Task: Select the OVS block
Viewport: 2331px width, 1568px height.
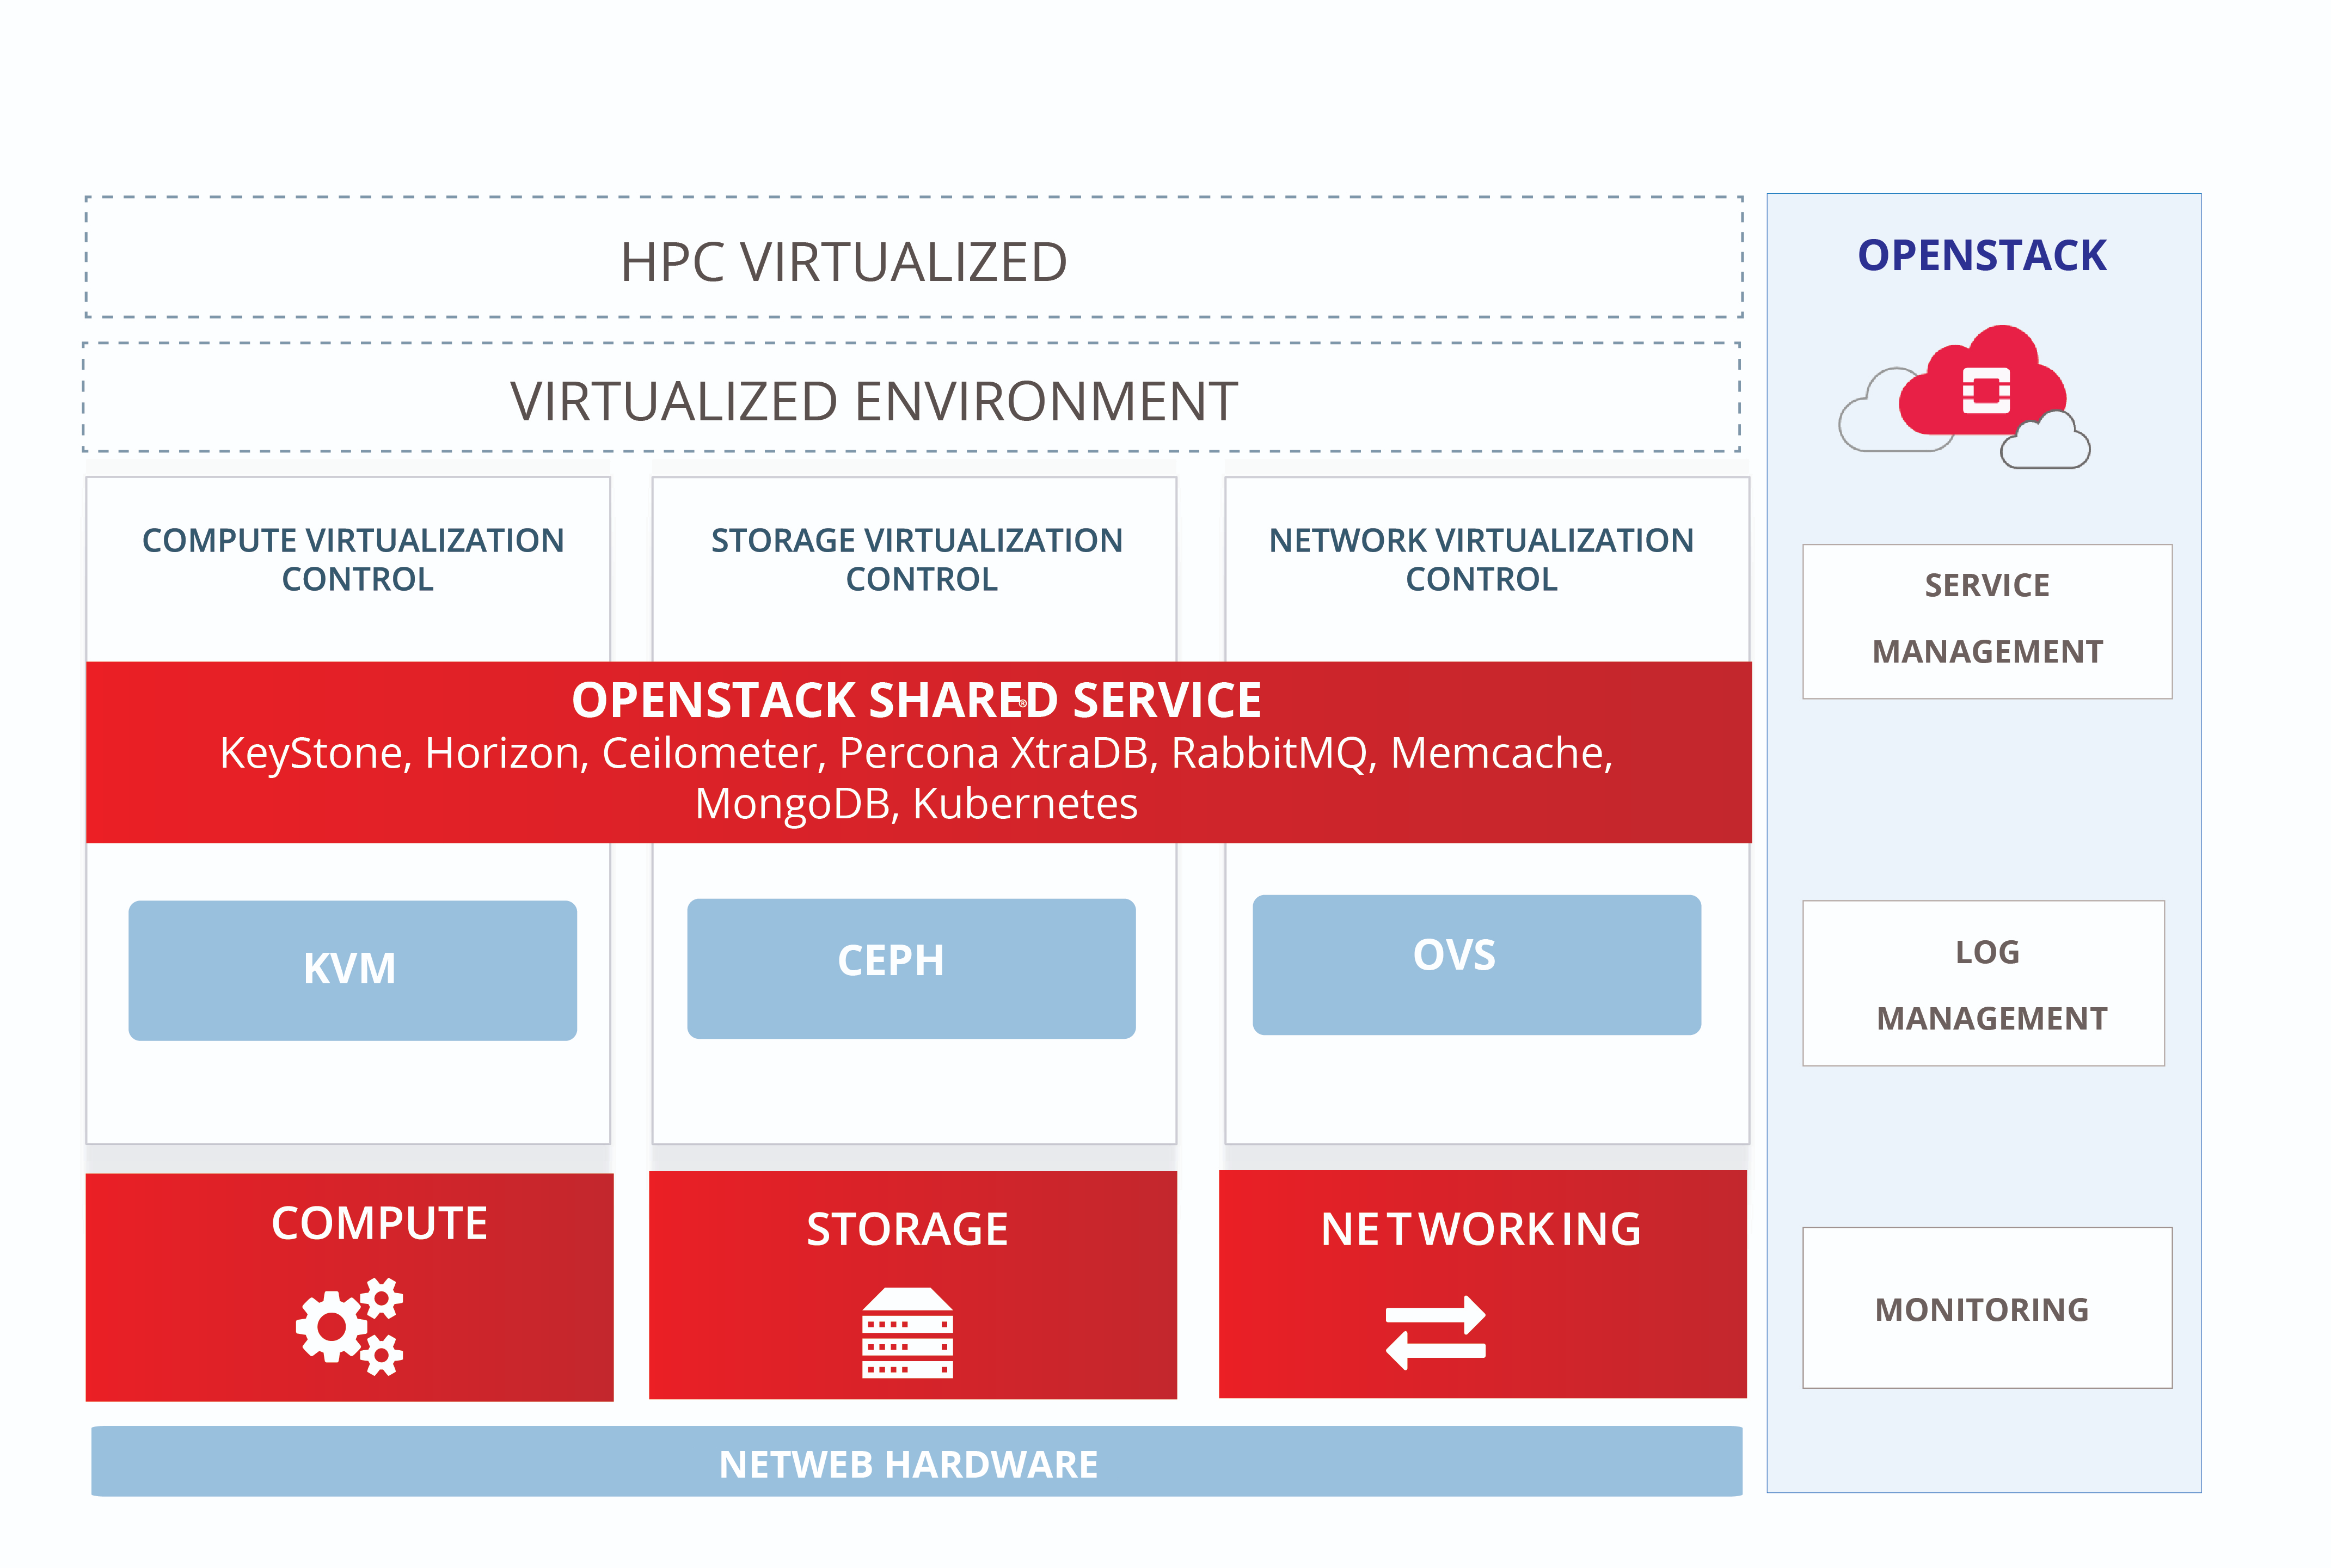Action: [1476, 964]
